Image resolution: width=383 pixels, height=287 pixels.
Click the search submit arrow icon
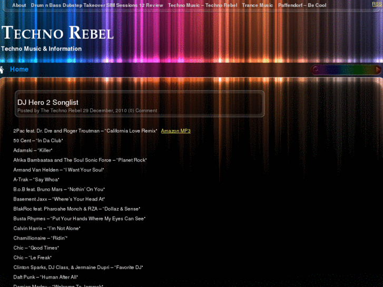378,70
